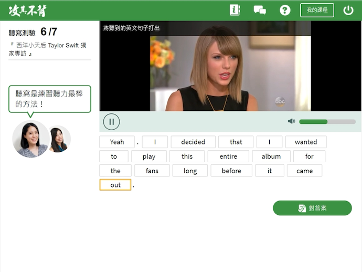
Task: Click the help question mark icon
Action: point(285,10)
